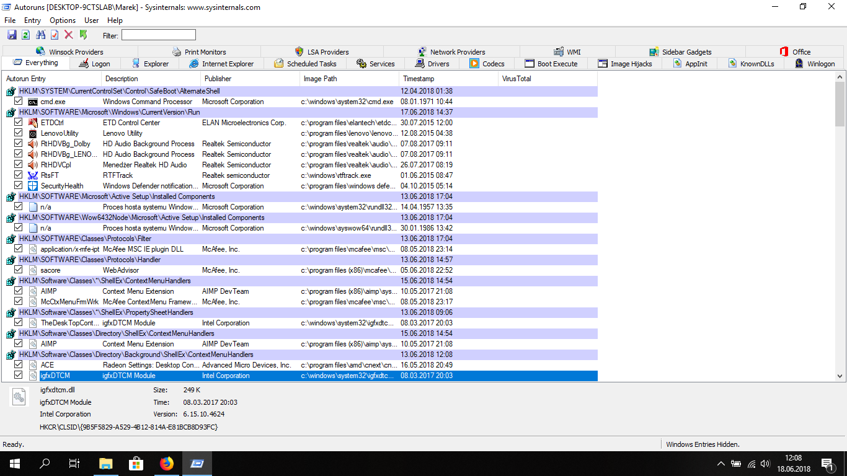
Task: Click the SecurityHealth shield icon
Action: pyautogui.click(x=33, y=186)
